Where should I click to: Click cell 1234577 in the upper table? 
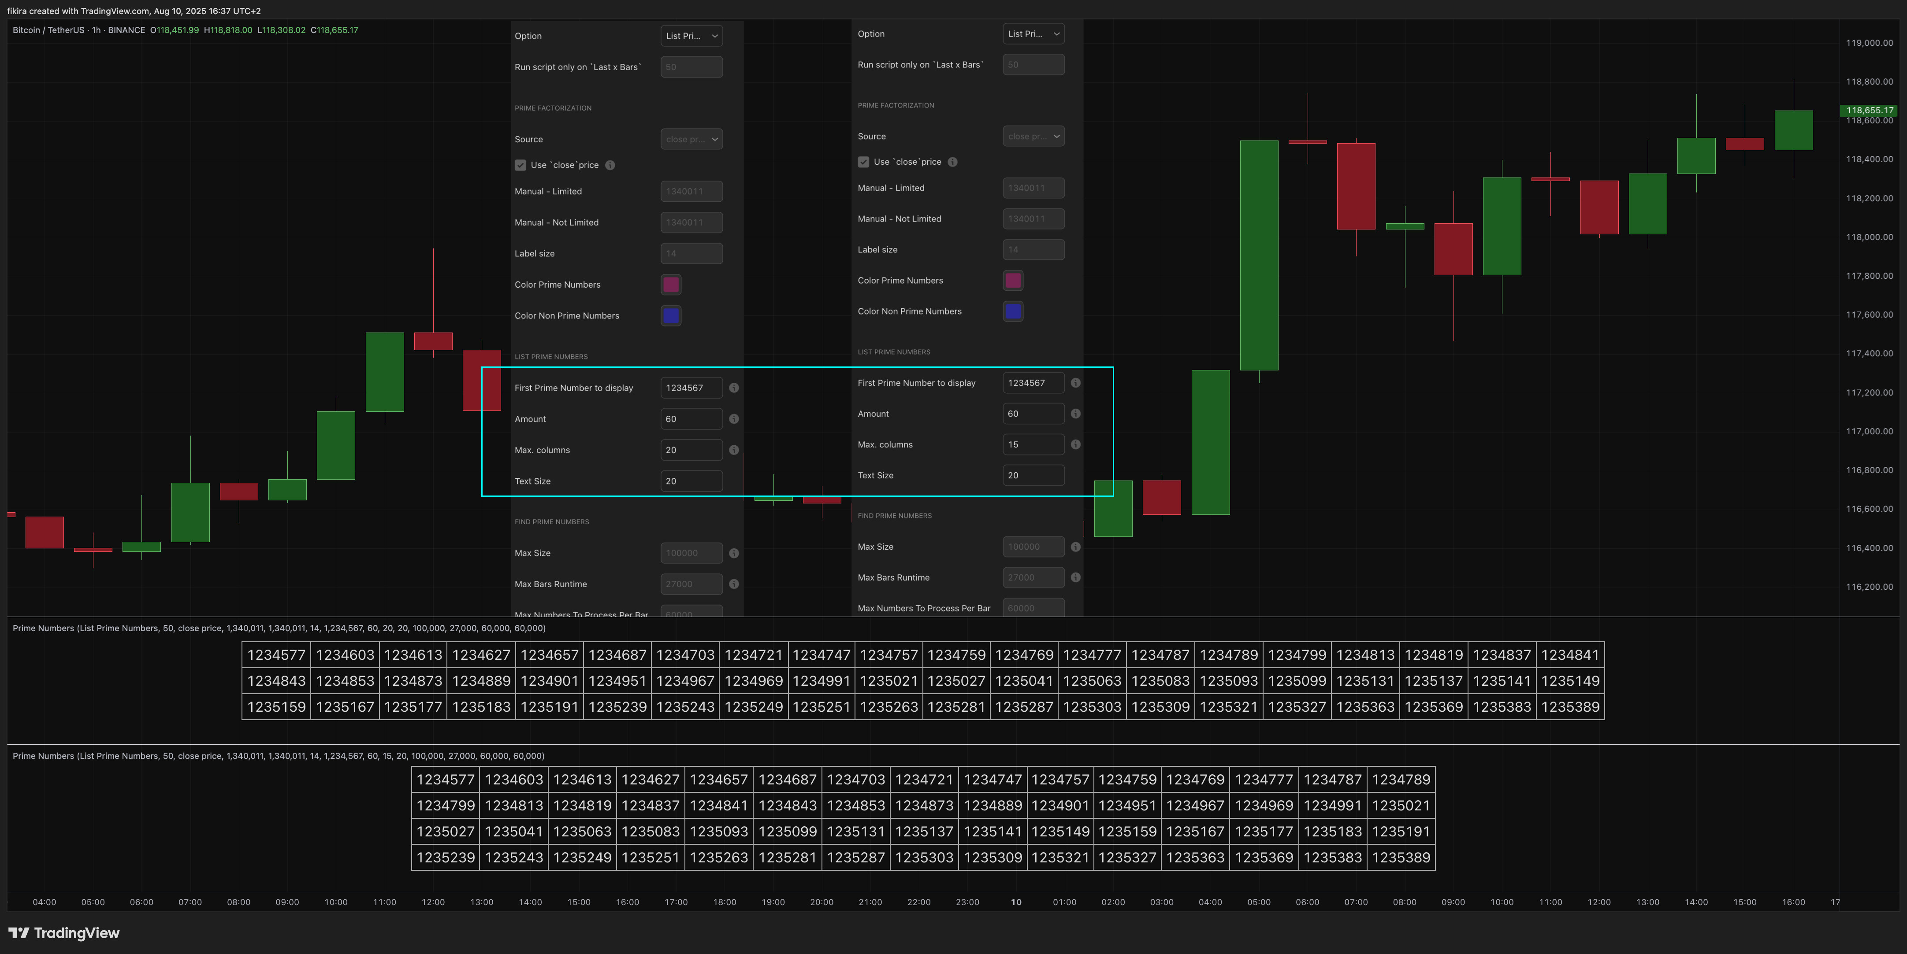tap(276, 655)
